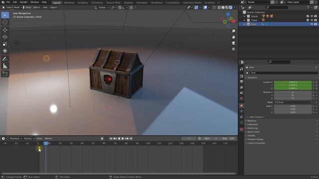Select the Annotate tool
The height and width of the screenshot is (179, 319).
coord(5,59)
